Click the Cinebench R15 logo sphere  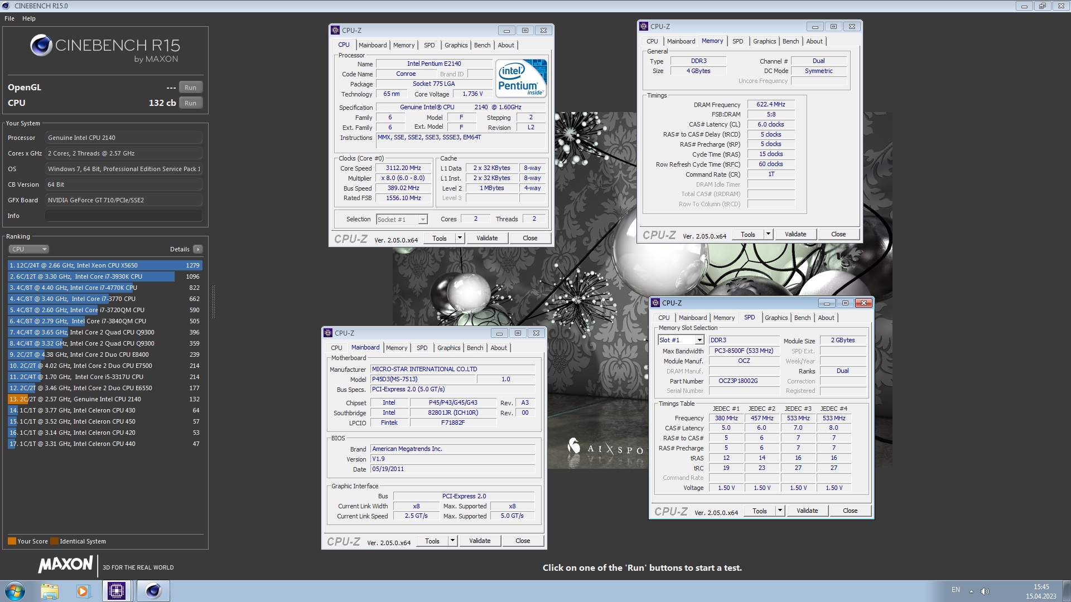coord(41,45)
